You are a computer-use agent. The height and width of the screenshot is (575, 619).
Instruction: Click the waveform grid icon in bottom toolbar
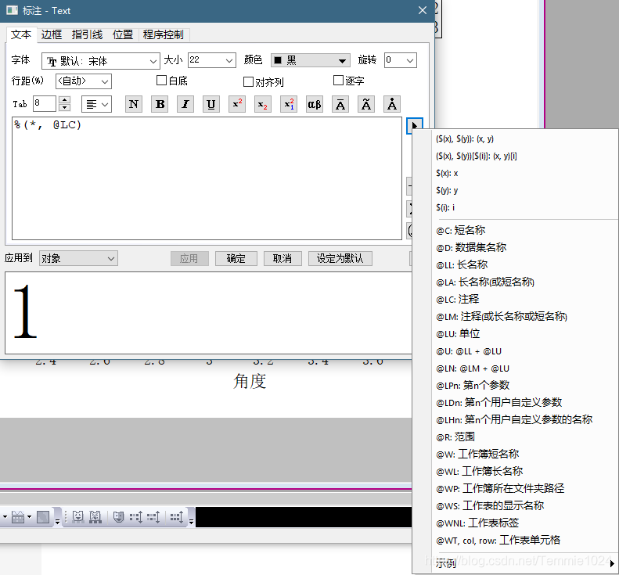click(17, 516)
